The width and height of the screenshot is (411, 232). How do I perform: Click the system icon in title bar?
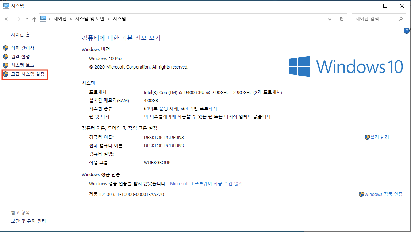point(6,6)
